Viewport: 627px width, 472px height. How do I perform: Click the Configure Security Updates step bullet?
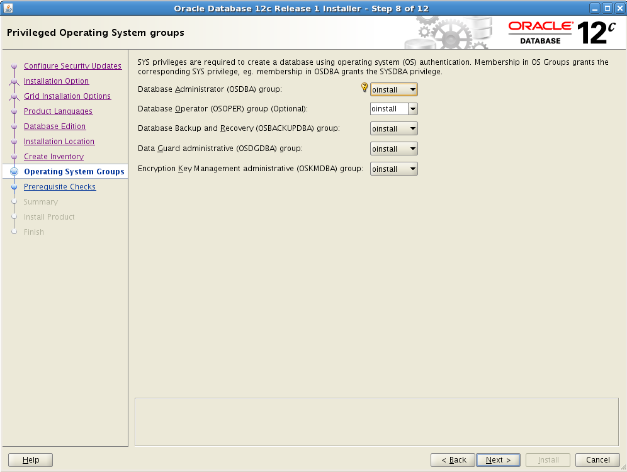coord(14,66)
